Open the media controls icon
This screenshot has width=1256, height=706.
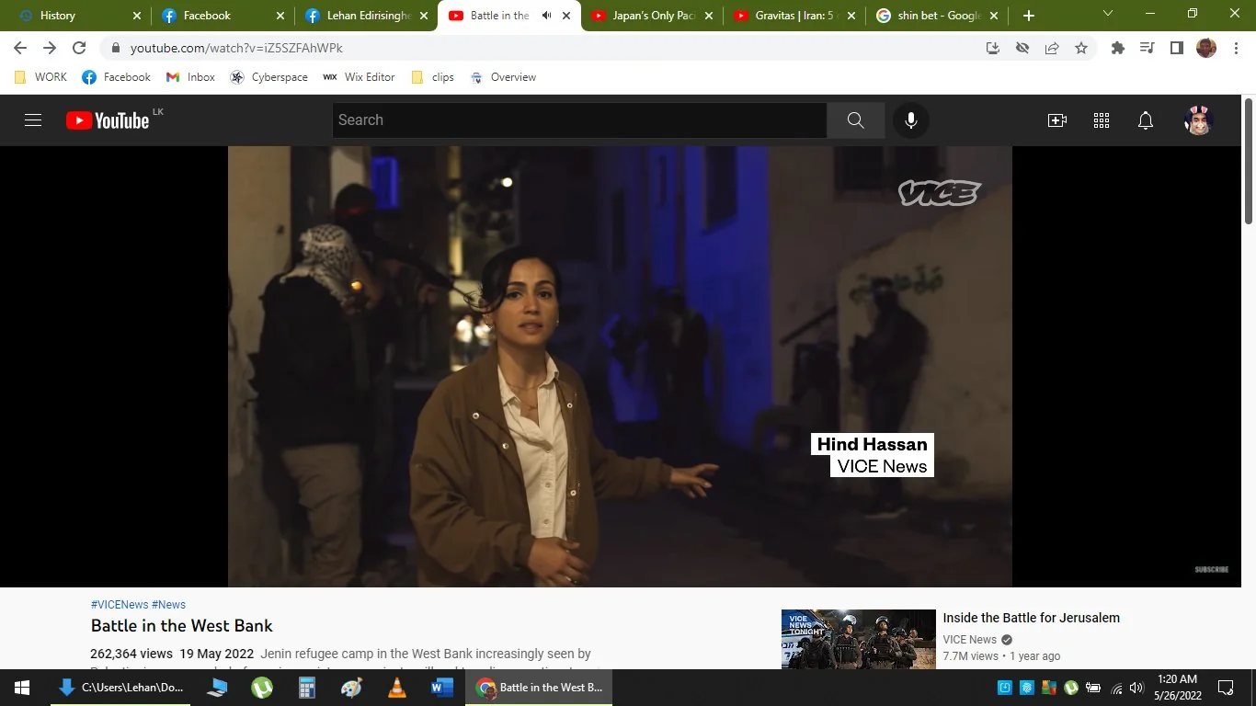(1147, 48)
